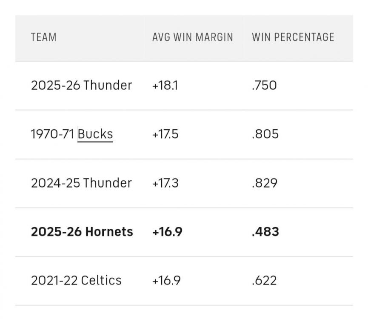Select the +17.3 win margin cell
Viewport: 368px width, 319px height.
[x=165, y=183]
